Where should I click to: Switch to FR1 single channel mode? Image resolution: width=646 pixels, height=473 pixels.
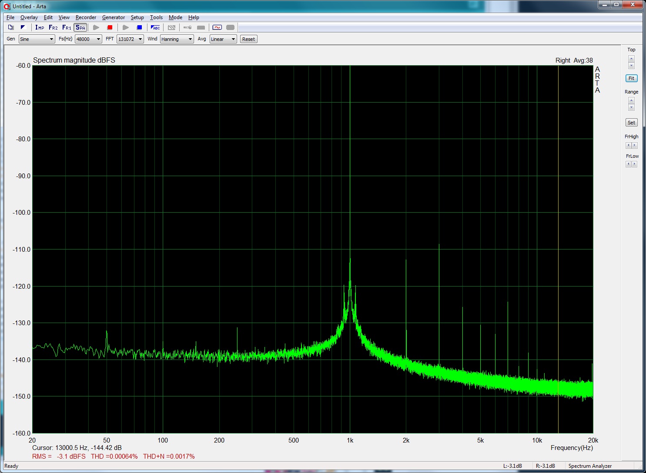click(67, 27)
